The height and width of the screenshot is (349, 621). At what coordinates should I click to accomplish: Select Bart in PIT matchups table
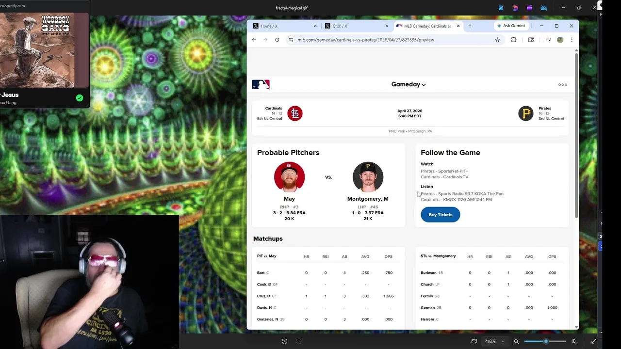[261, 273]
